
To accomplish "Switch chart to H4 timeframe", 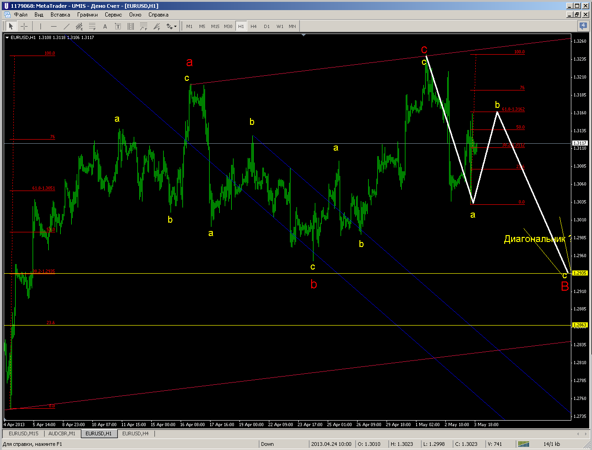I will (254, 26).
